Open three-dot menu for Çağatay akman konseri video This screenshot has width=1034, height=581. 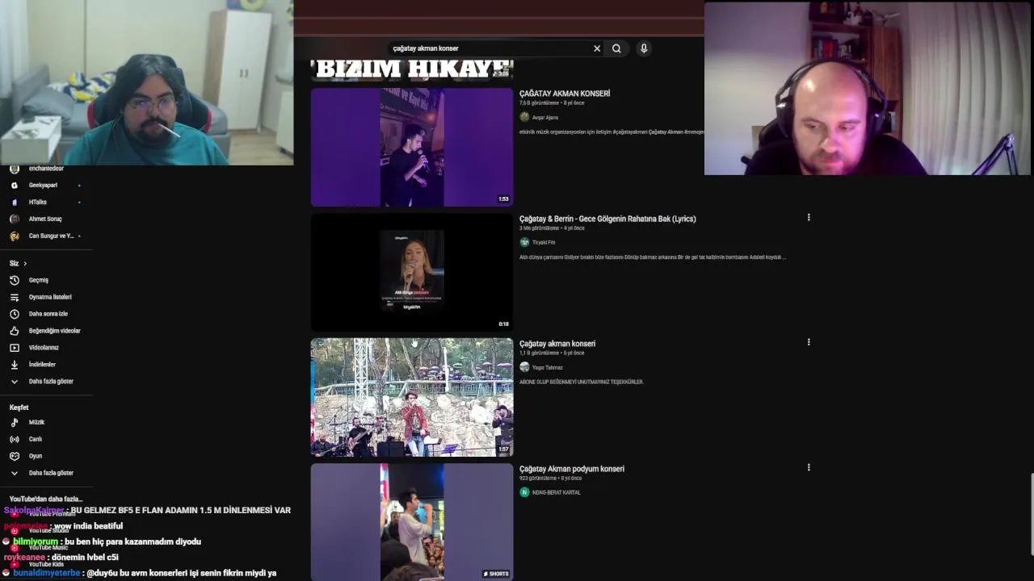(x=809, y=342)
